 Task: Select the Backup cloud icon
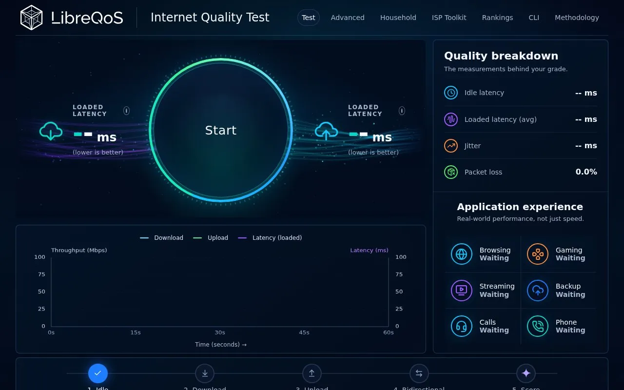click(538, 290)
